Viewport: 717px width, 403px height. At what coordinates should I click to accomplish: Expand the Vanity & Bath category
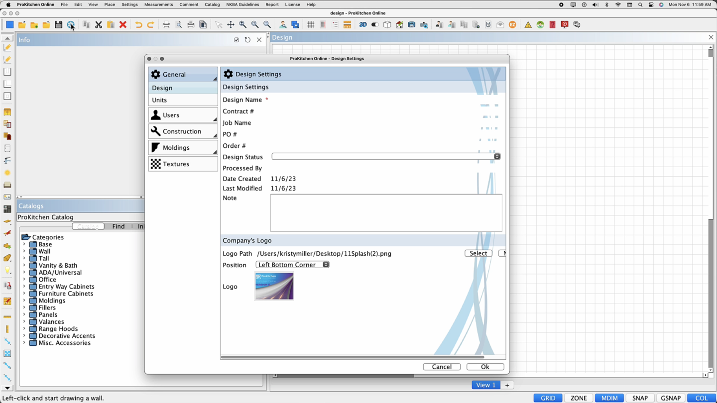58,266
